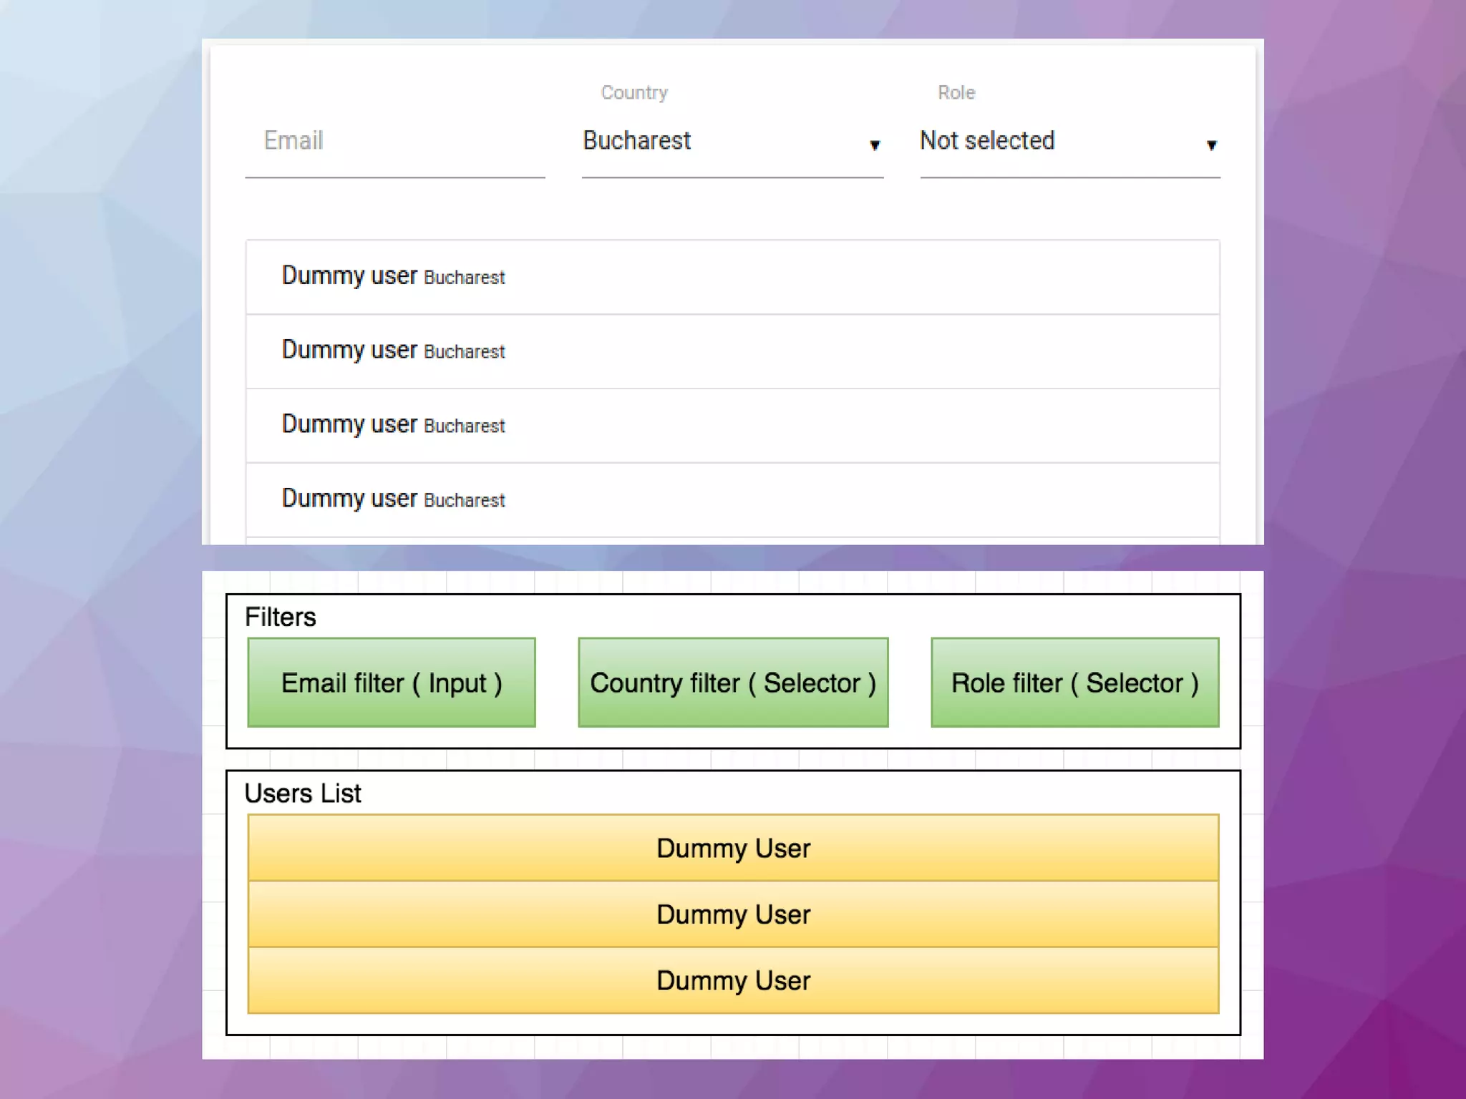
Task: Click the Country dropdown arrow icon
Action: pos(874,145)
